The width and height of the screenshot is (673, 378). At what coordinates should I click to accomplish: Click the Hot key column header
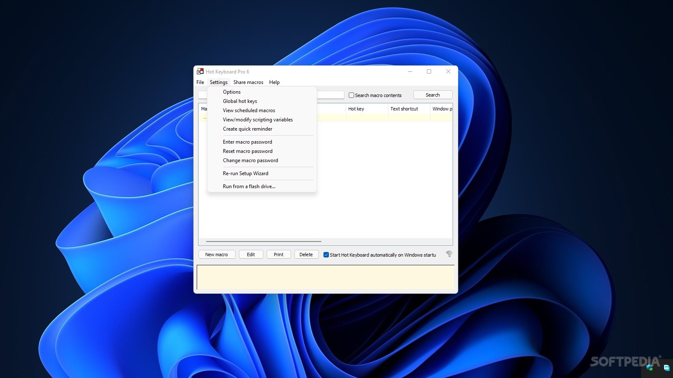[367, 109]
